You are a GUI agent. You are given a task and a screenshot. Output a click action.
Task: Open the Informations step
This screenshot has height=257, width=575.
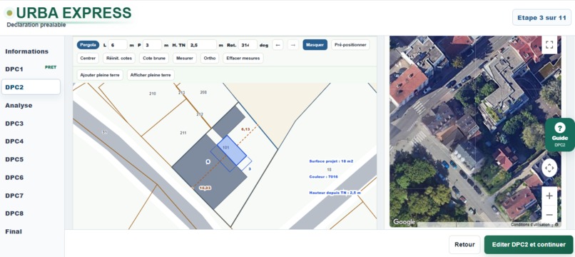coord(27,51)
